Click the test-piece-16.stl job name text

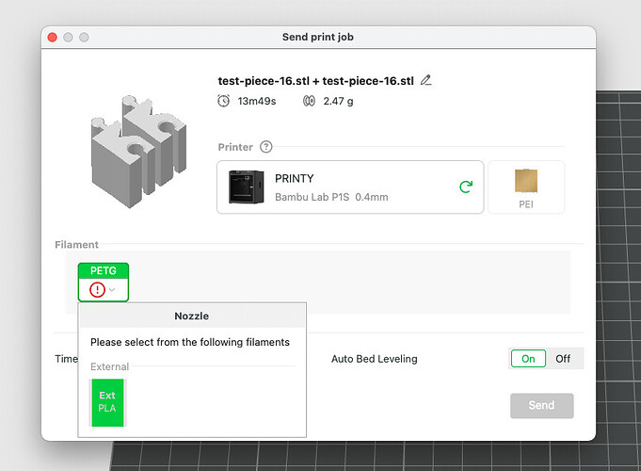315,81
